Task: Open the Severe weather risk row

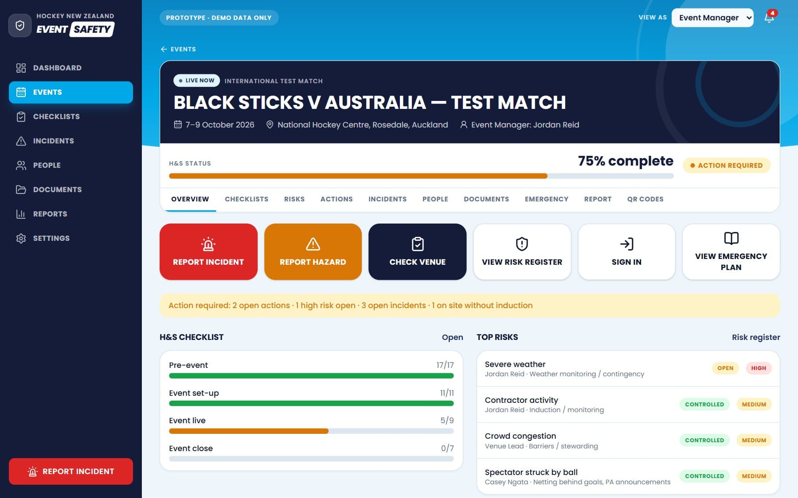Action: click(628, 369)
